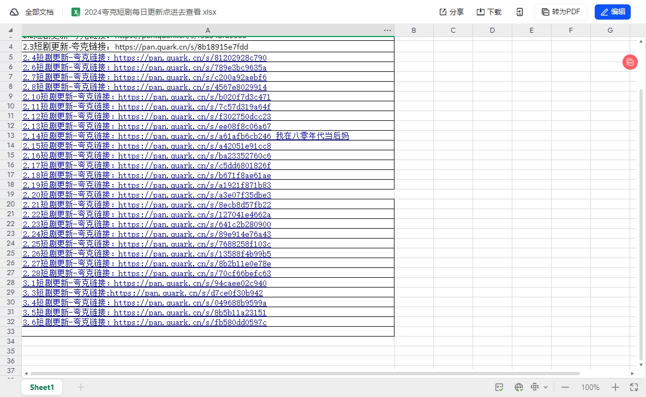Click the vertical scrollbar down arrow
646x397 pixels.
click(x=641, y=365)
